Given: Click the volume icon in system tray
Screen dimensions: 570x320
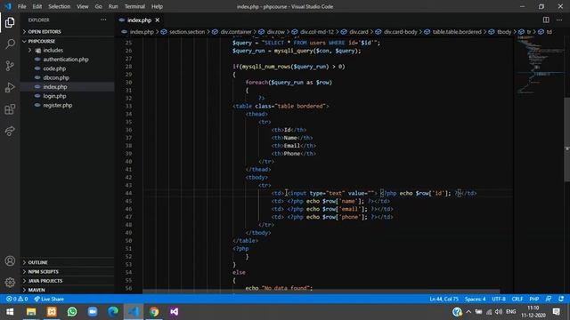Looking at the screenshot, I should point(499,312).
